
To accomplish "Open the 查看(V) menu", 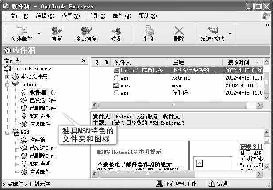I will [x=70, y=16].
